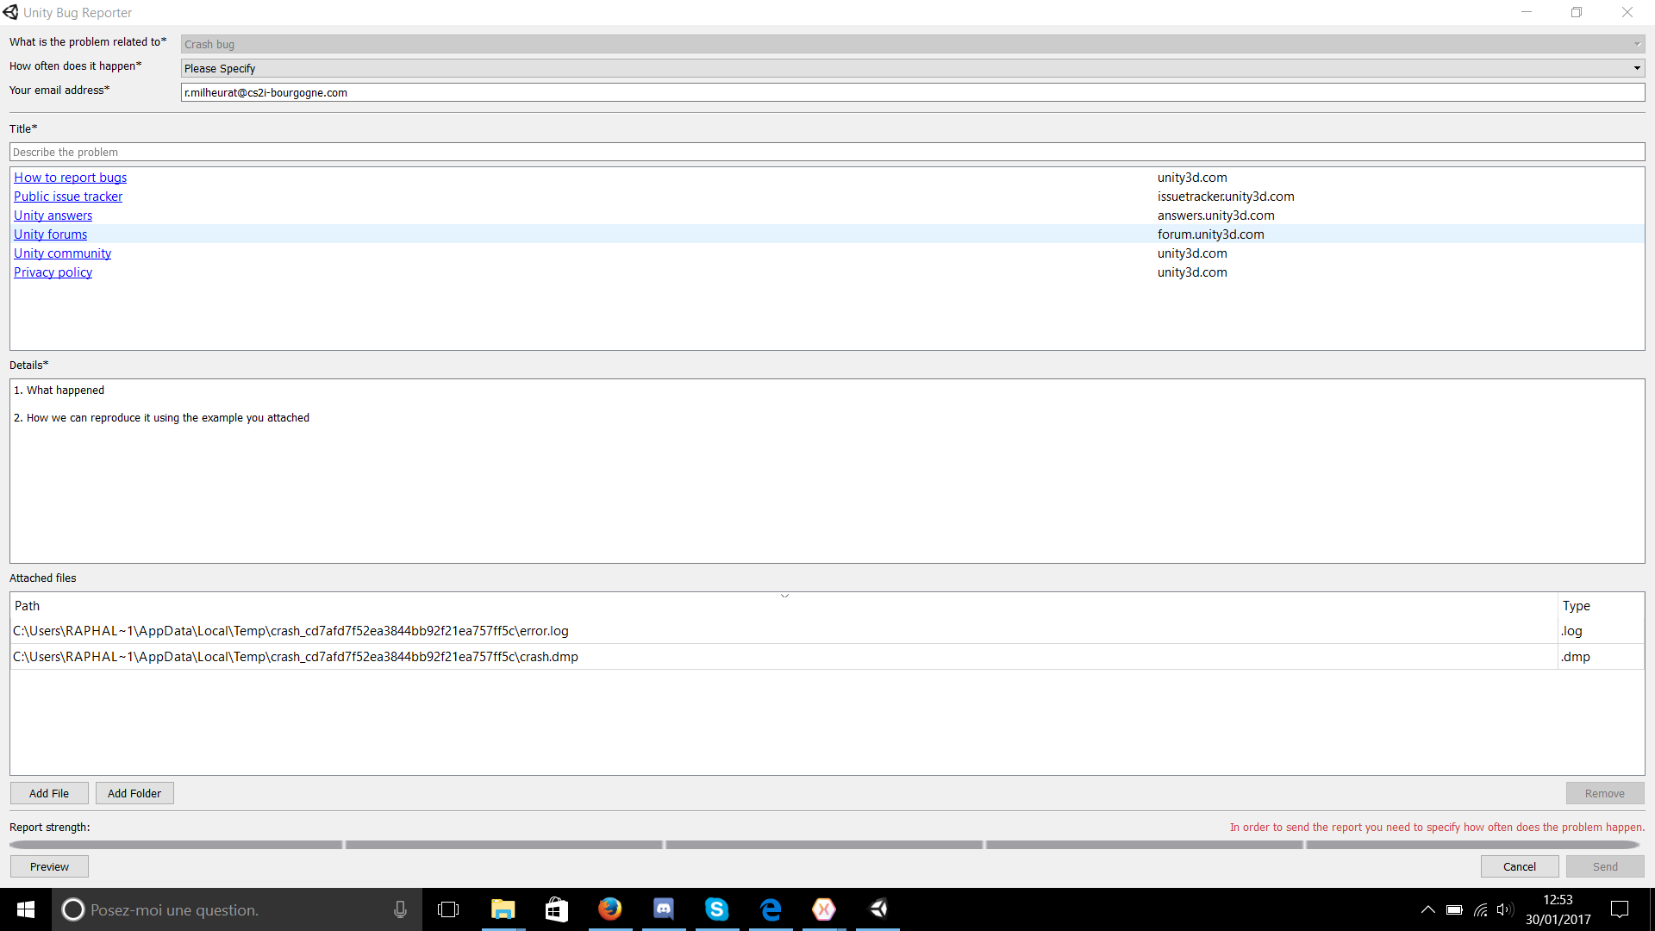Click the Cortana search box

tap(237, 909)
